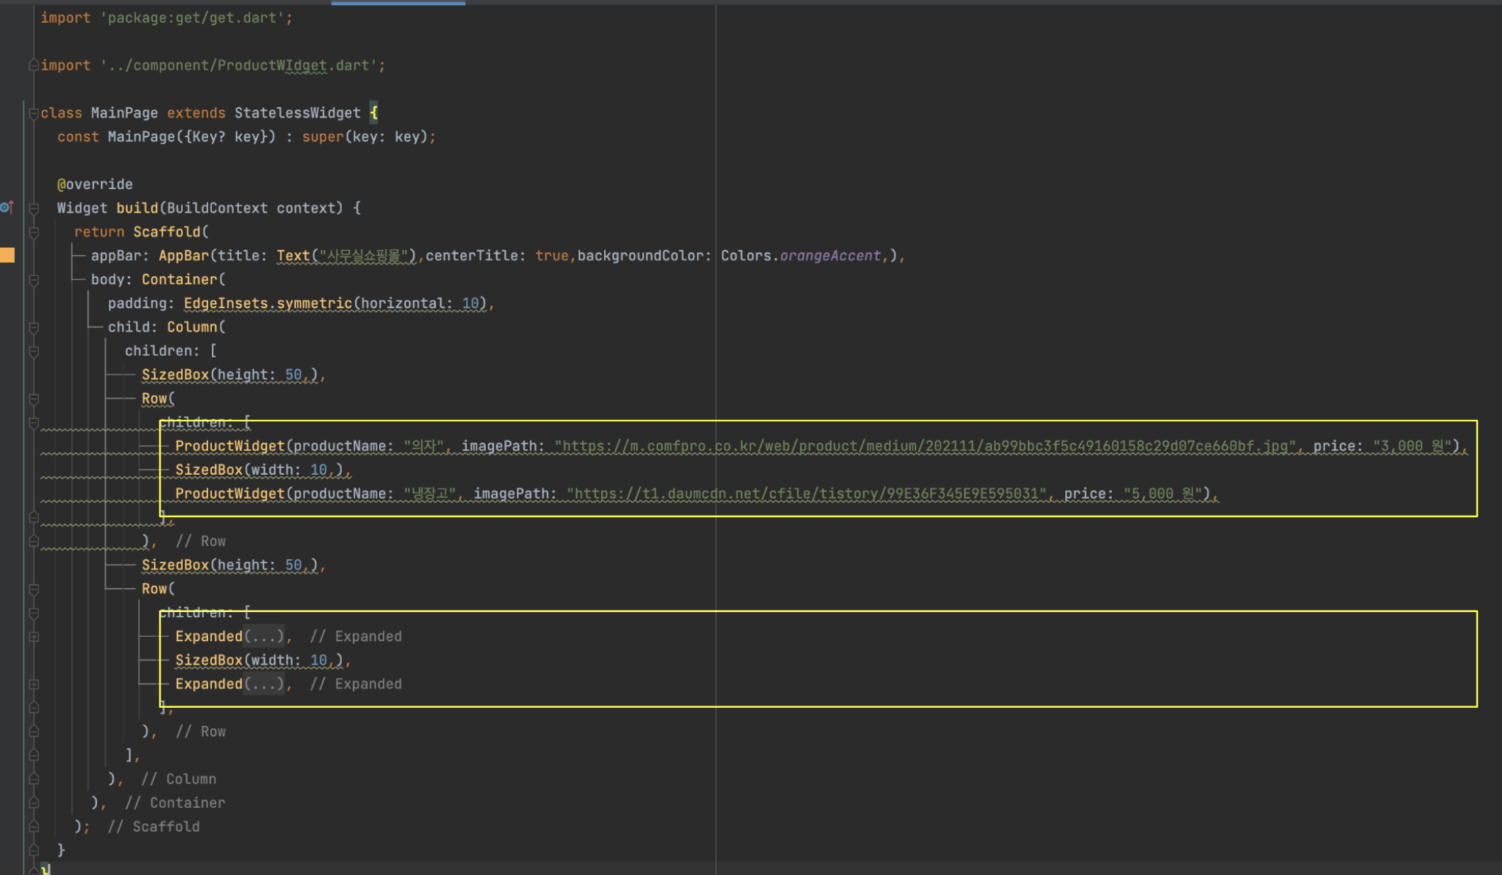Collapse the MainPage class fold marker
This screenshot has width=1502, height=875.
[x=34, y=113]
